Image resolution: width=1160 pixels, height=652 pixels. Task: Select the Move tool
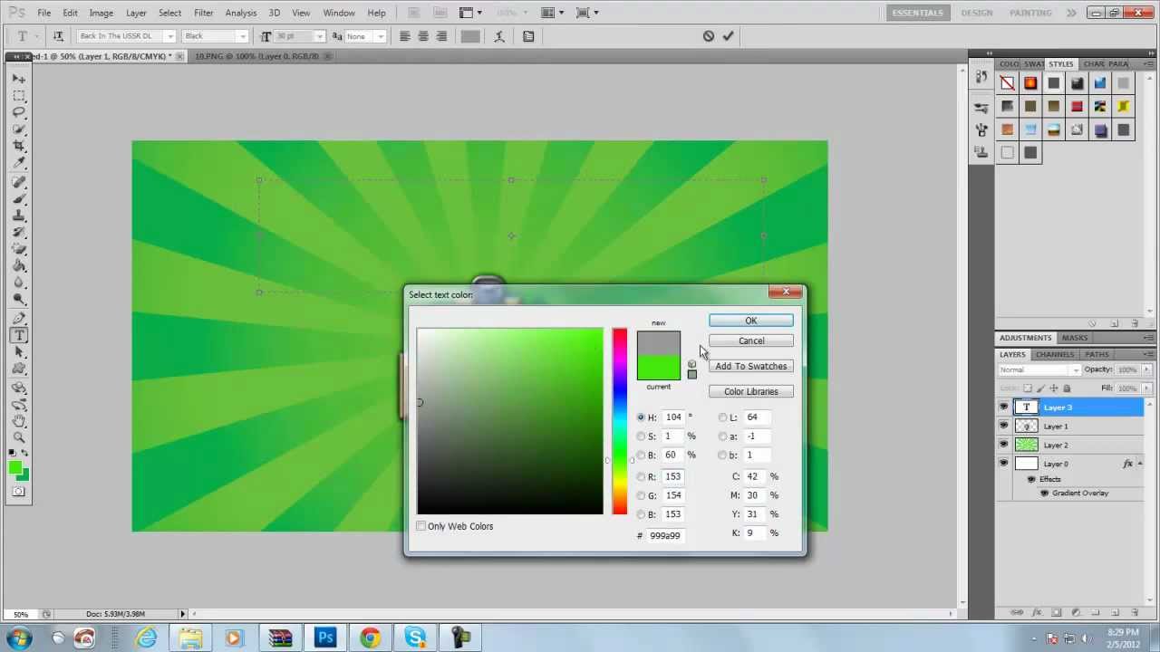19,79
